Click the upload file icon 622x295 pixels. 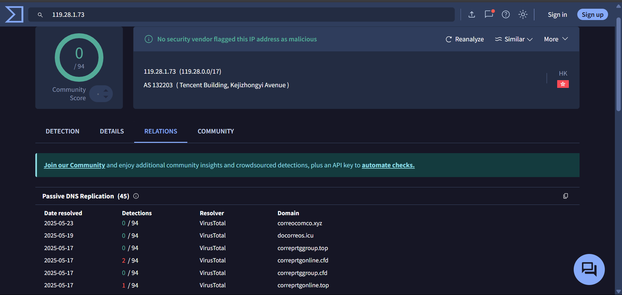point(472,14)
